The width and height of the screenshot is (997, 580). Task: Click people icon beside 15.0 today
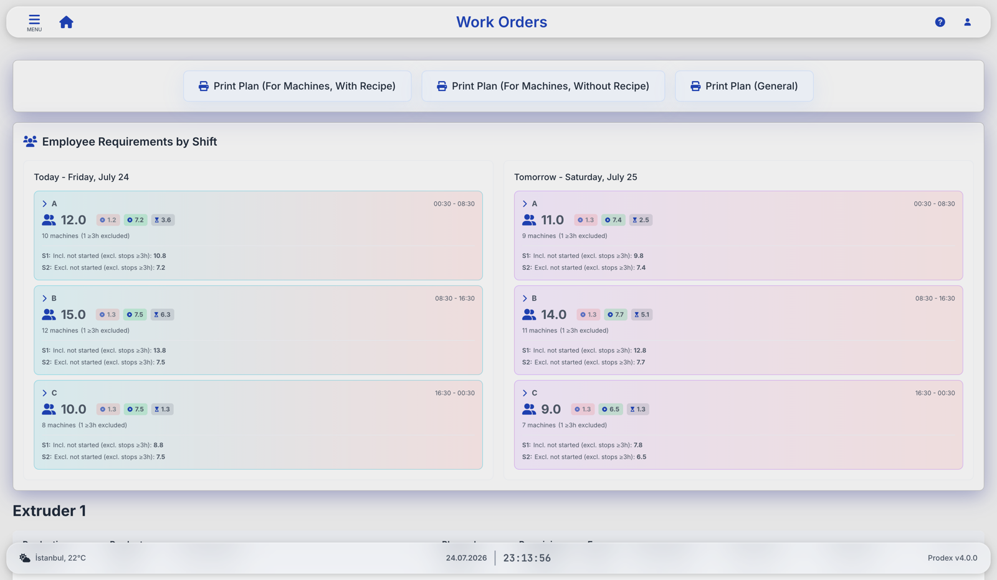pos(49,315)
